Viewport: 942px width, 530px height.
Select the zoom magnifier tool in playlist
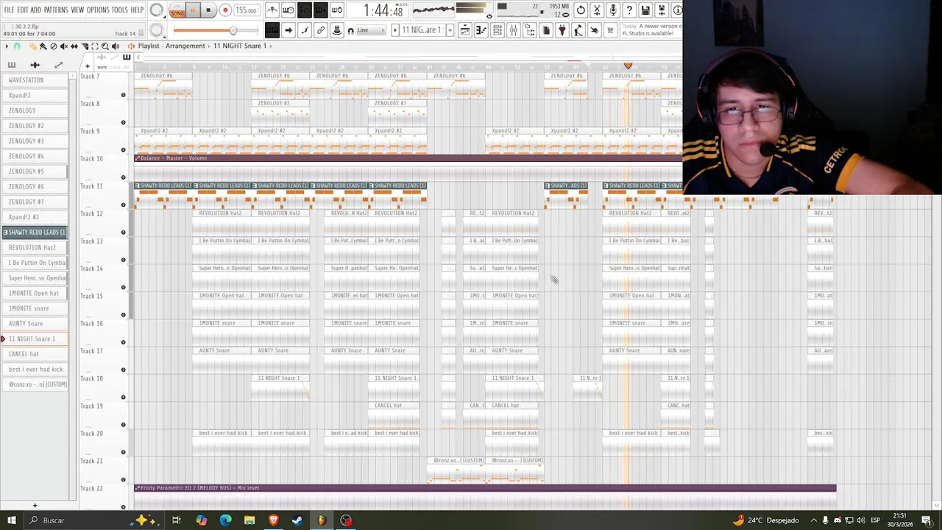[105, 46]
